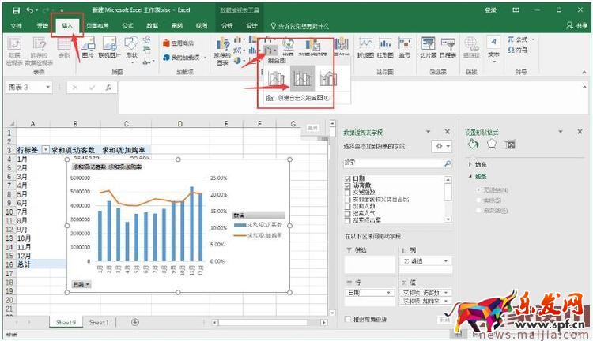Open Size & Properties icon in format pane

(510, 144)
